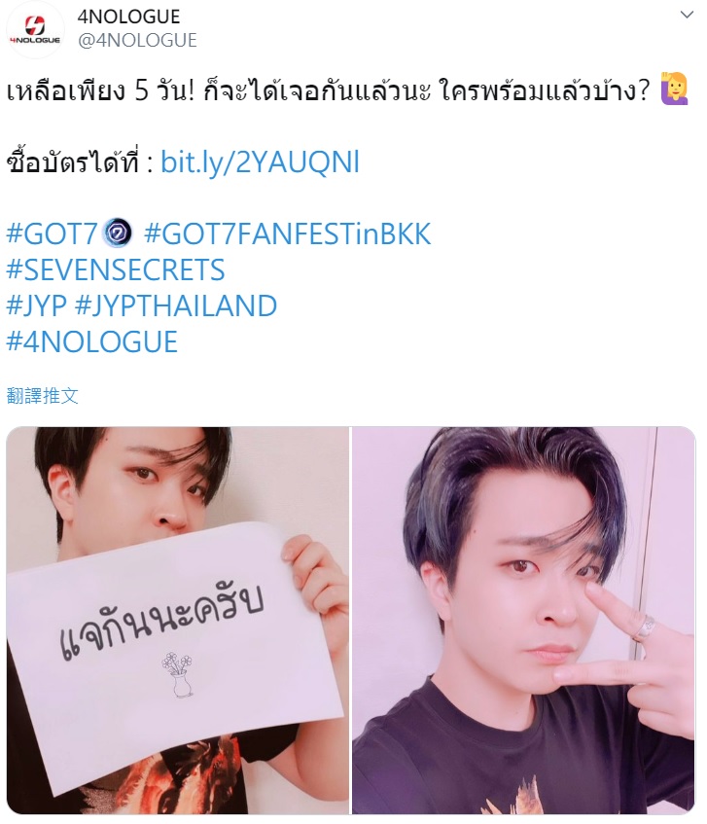
Task: Open the right selfie photo
Action: click(523, 621)
